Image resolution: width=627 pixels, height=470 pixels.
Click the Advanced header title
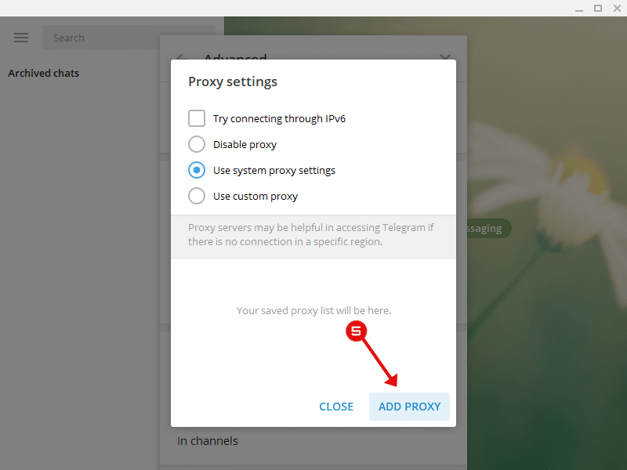(235, 57)
